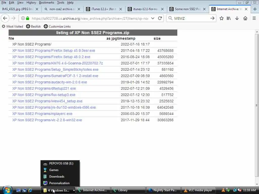The width and height of the screenshot is (259, 194).
Task: Open the Windows Start orb
Action: pyautogui.click(x=7, y=190)
